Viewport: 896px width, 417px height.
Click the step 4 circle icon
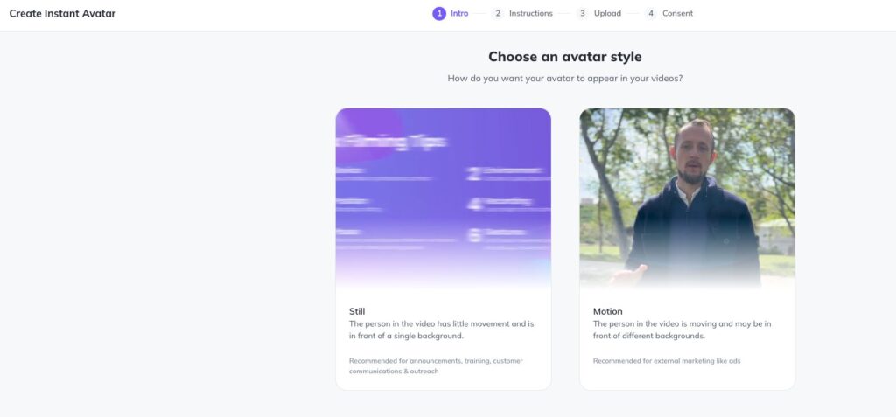coord(650,14)
